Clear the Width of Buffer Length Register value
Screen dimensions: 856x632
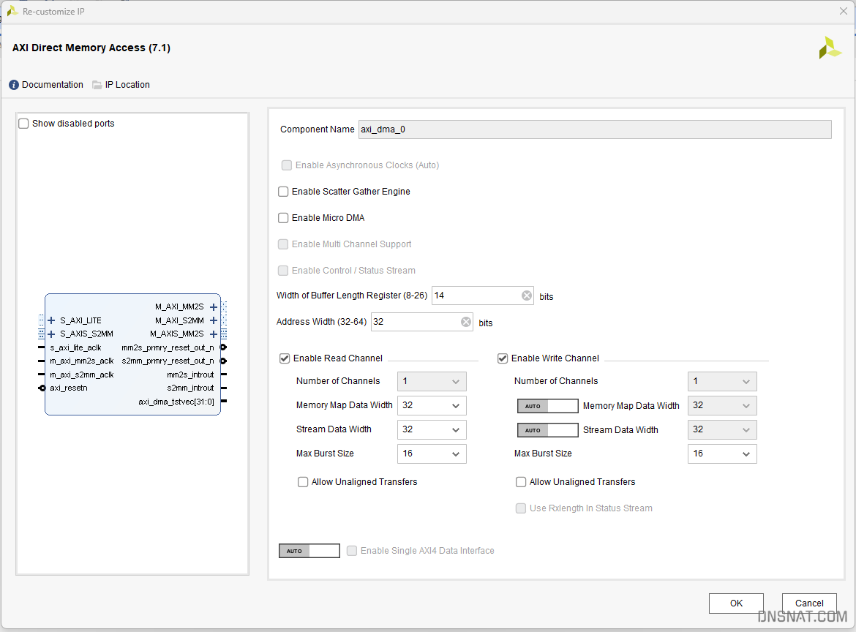point(526,296)
